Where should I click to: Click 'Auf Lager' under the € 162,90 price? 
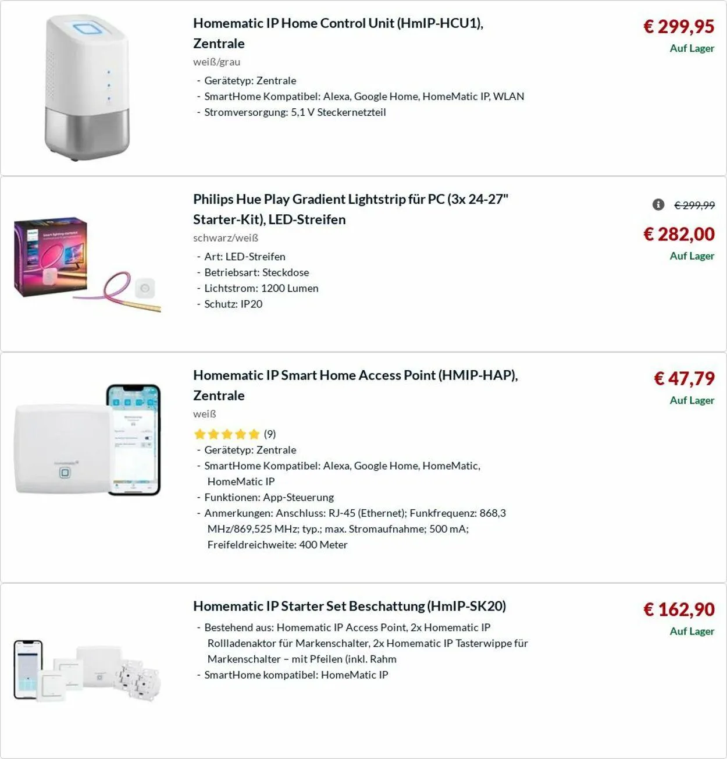(692, 632)
